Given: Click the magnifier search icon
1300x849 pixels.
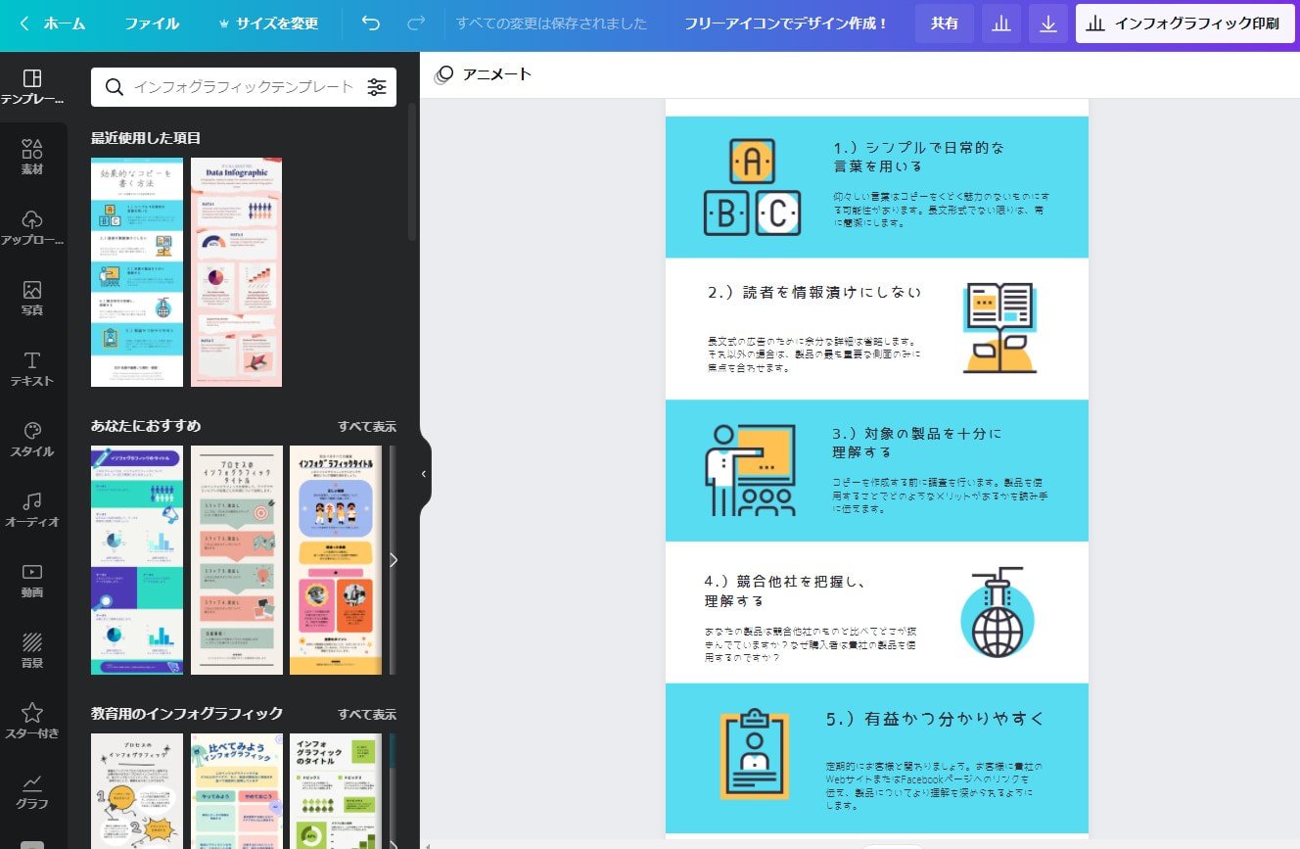Looking at the screenshot, I should (x=115, y=87).
